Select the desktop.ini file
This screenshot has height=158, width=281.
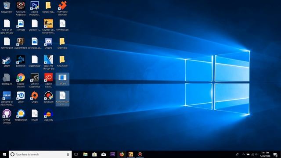[7, 79]
